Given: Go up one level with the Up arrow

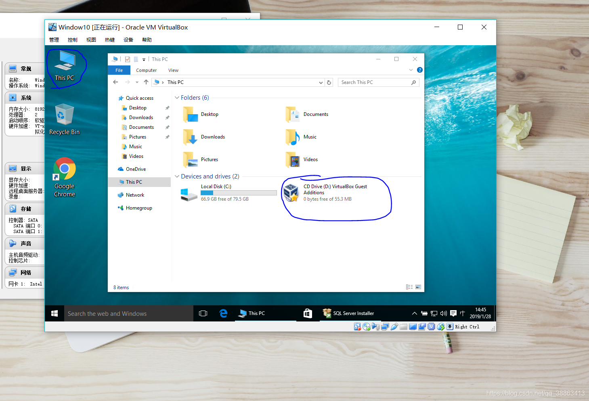Looking at the screenshot, I should tap(146, 82).
